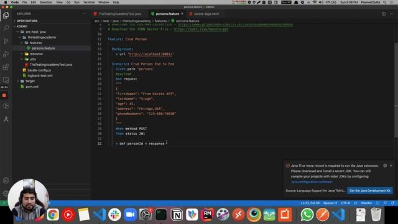The width and height of the screenshot is (398, 224).
Task: Open Zoom from the dock
Action: click(x=130, y=215)
